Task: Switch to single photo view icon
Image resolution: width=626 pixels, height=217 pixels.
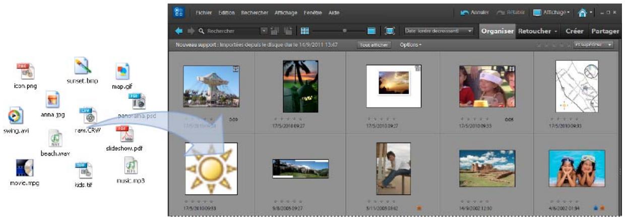Action: coord(371,31)
